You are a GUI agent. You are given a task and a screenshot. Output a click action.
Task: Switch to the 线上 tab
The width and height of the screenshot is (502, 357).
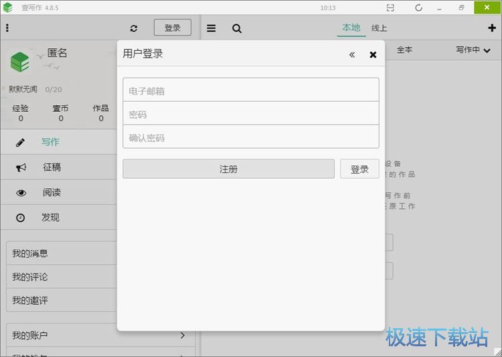(x=380, y=28)
